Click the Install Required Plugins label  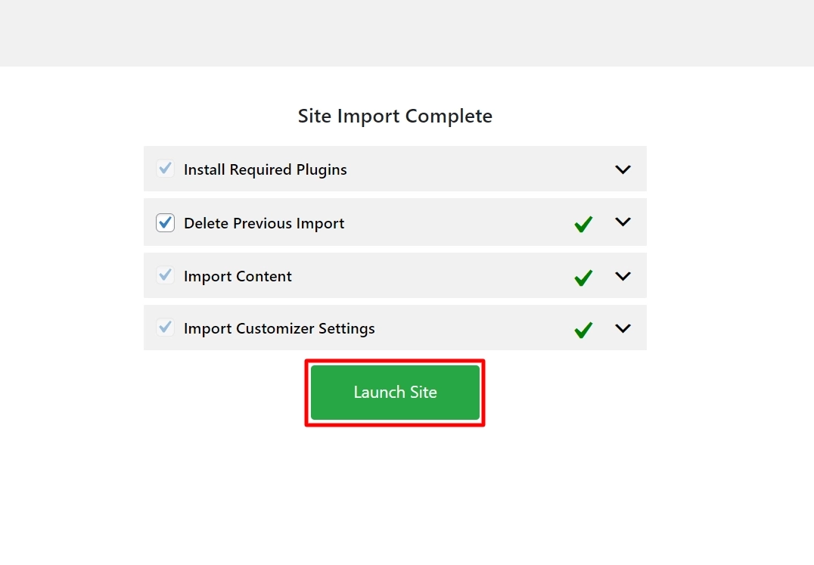pos(265,169)
